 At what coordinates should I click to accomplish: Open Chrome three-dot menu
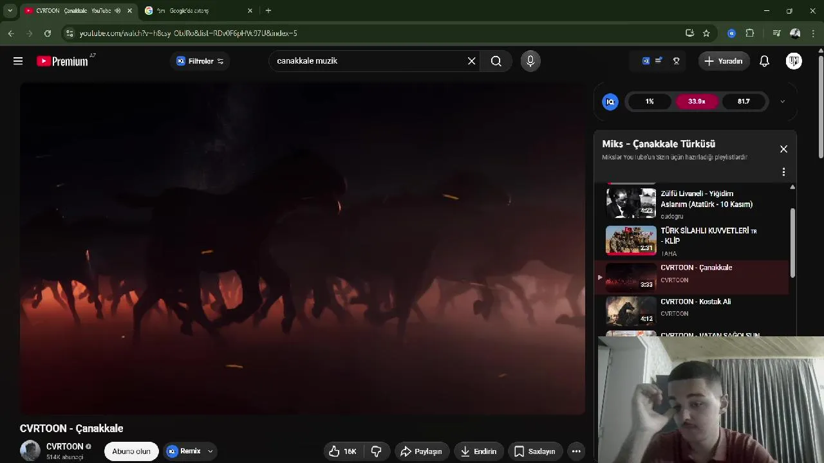[814, 33]
